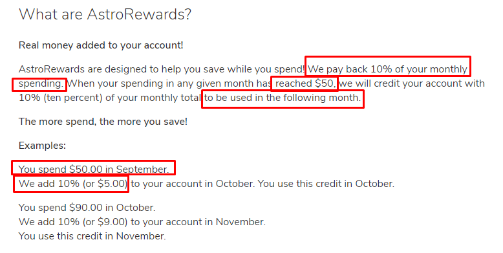Click "You use this credit in October." sentence

[x=326, y=184]
